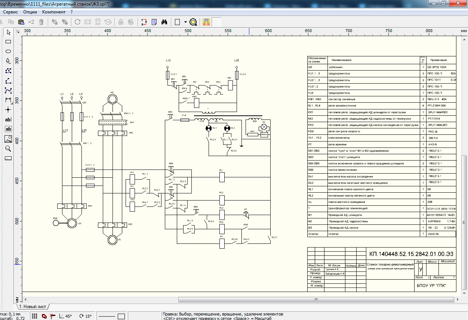Click the unlock padlock icon
The width and height of the screenshot is (468, 320).
tap(131, 22)
